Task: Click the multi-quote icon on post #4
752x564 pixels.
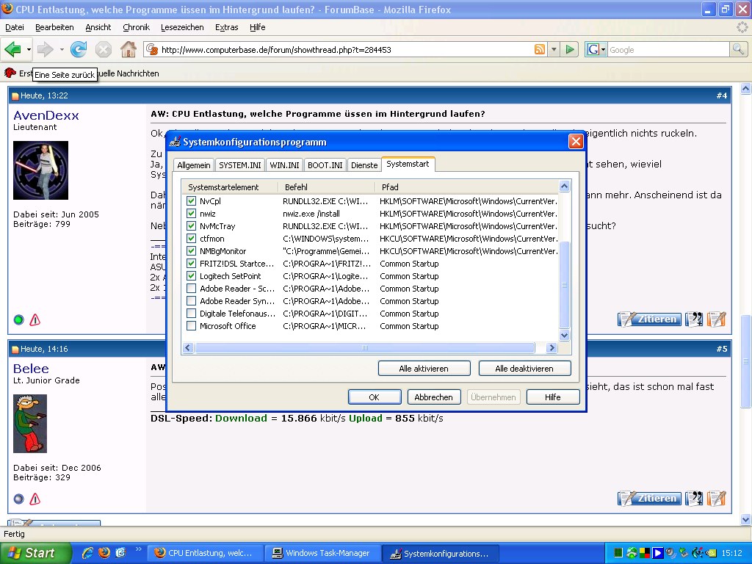Action: (694, 319)
